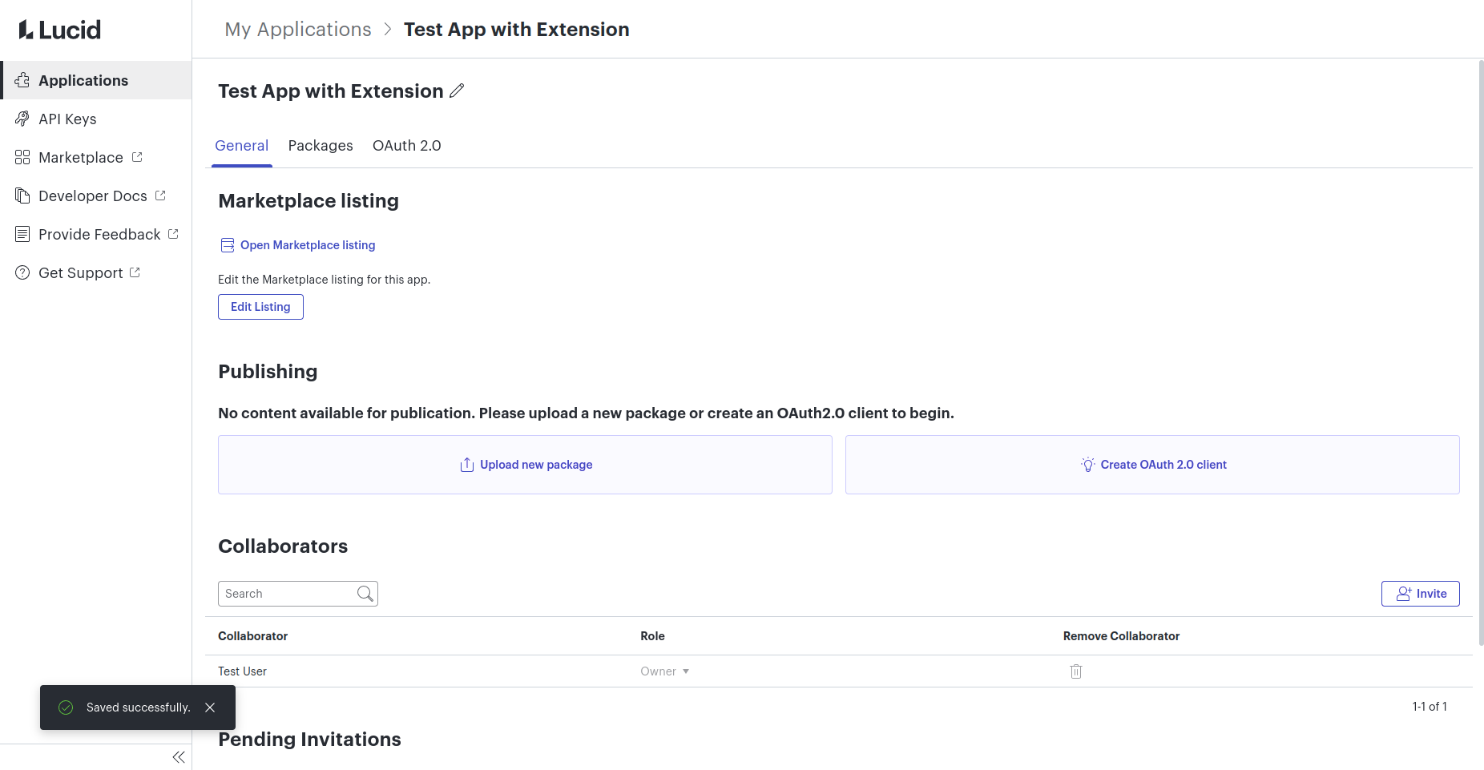Select the Test User row name
Image resolution: width=1484 pixels, height=770 pixels.
point(242,671)
